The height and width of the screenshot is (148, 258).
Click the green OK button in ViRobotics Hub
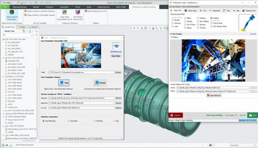tap(252, 115)
